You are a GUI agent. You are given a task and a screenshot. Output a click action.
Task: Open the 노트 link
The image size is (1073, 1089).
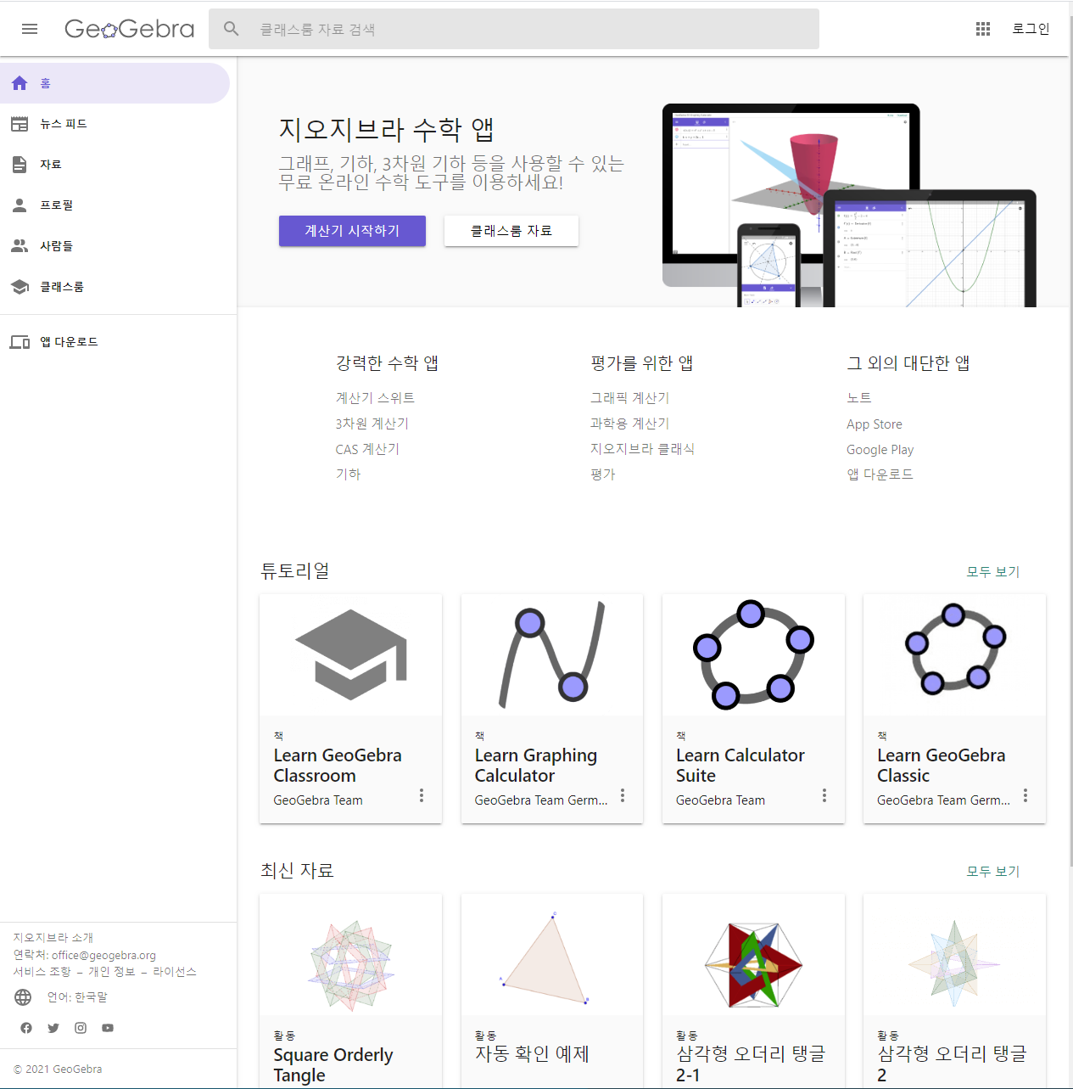click(x=859, y=398)
